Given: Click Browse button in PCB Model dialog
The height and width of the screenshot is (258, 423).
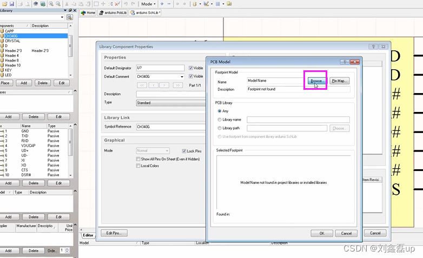Looking at the screenshot, I should [x=317, y=81].
